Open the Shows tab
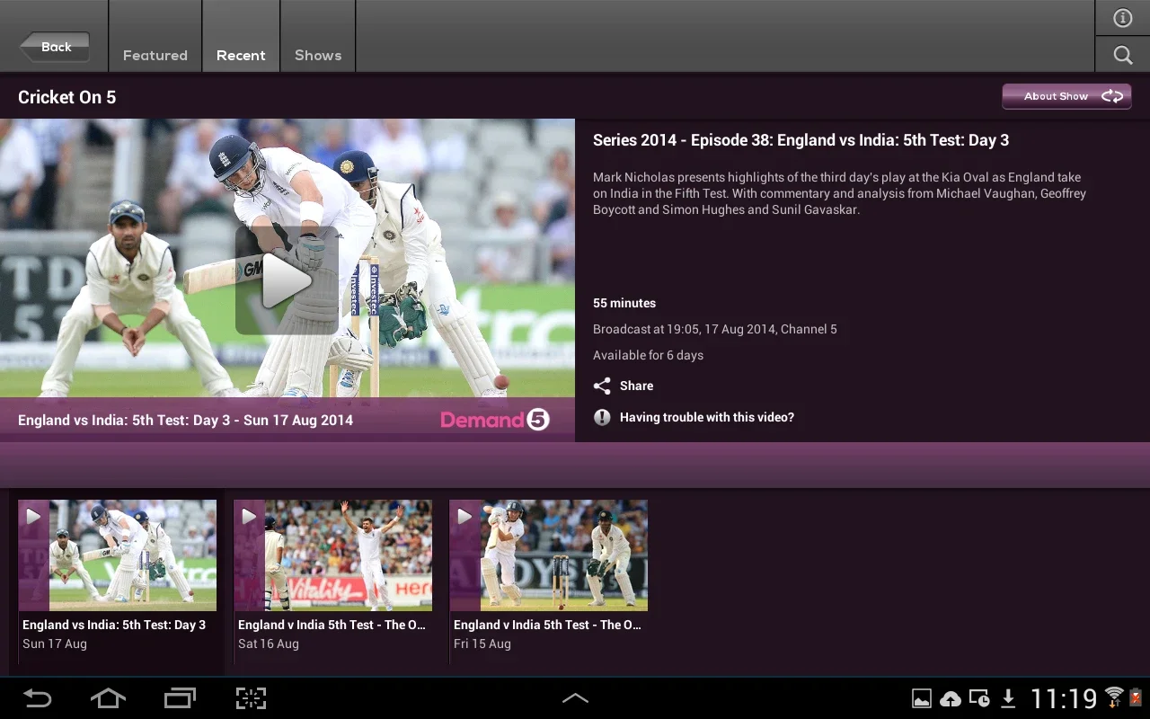Screen dimensions: 1150x719 pos(318,36)
